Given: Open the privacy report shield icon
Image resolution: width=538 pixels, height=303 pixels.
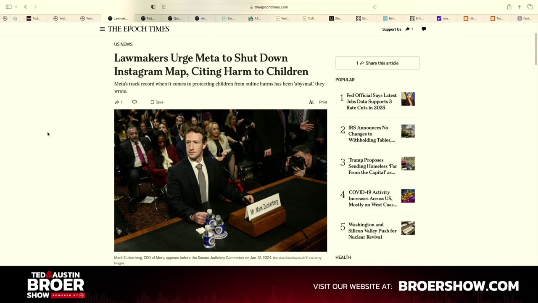Looking at the screenshot, I should pos(153,7).
